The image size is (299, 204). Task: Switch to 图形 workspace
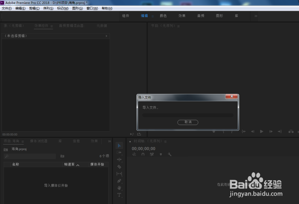tap(219, 16)
